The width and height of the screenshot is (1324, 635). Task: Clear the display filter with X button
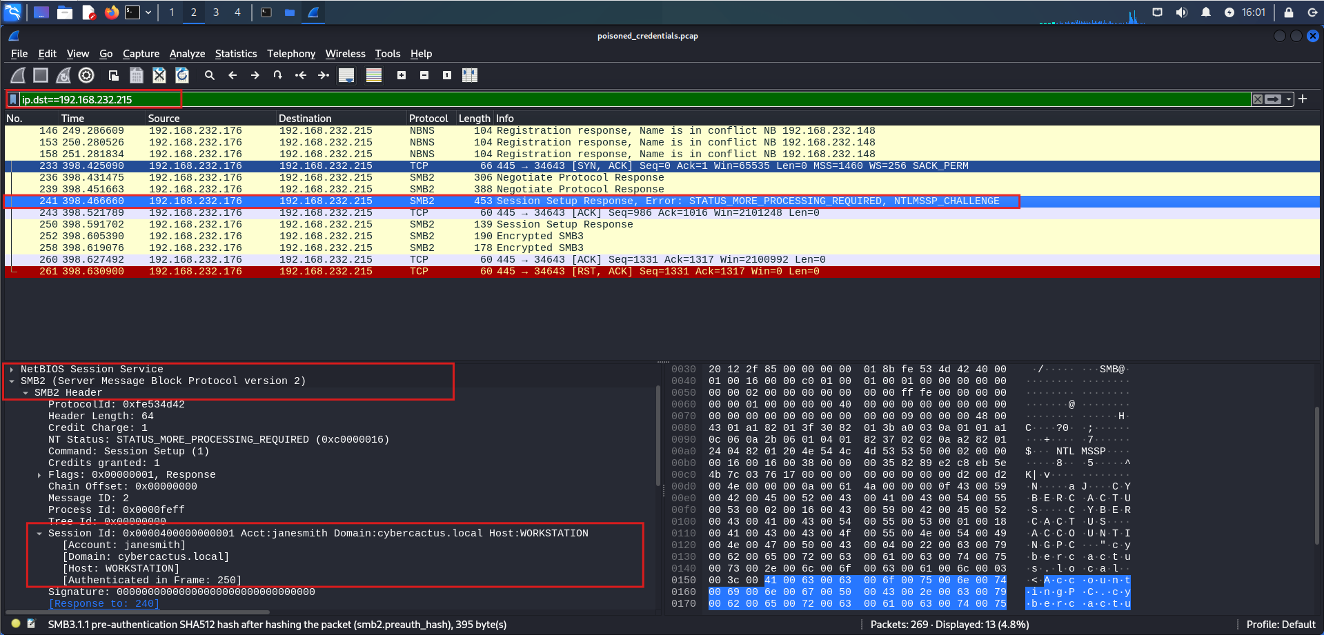pos(1258,99)
